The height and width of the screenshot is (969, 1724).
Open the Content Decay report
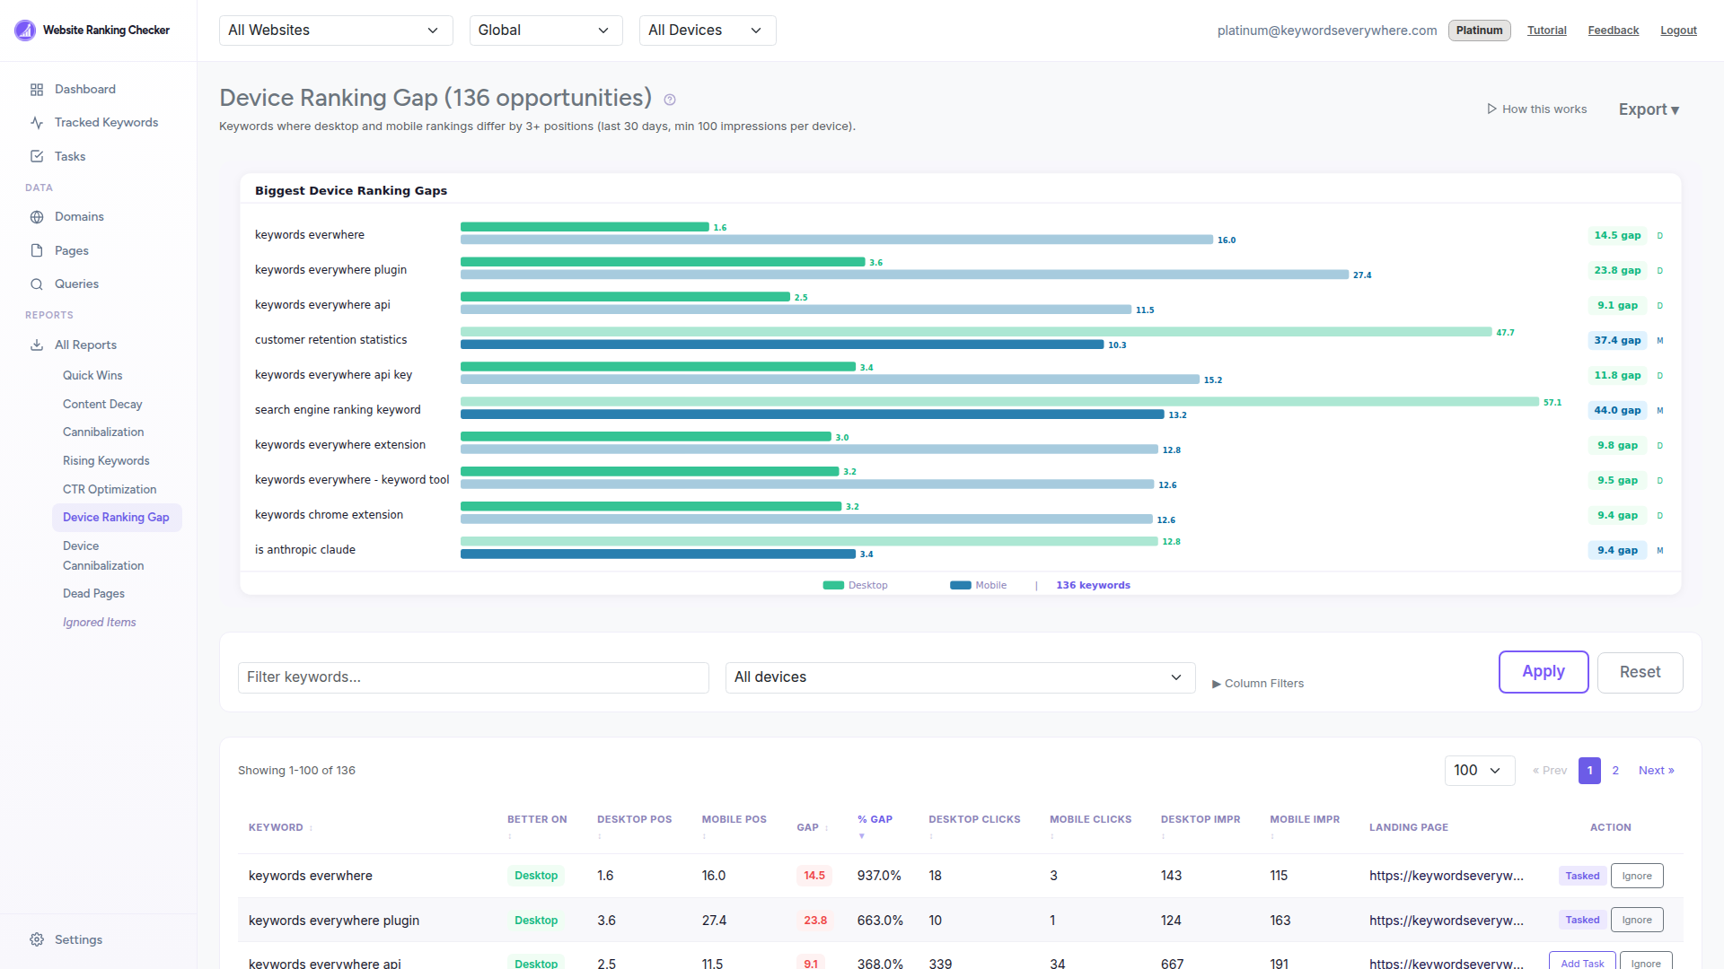pos(102,404)
